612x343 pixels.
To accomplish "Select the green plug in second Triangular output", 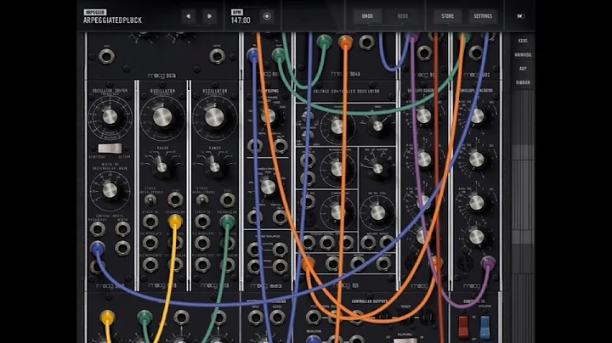I will click(x=227, y=222).
